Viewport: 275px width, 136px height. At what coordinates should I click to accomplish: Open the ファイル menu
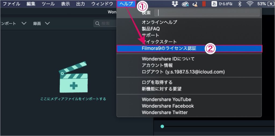tap(11, 4)
